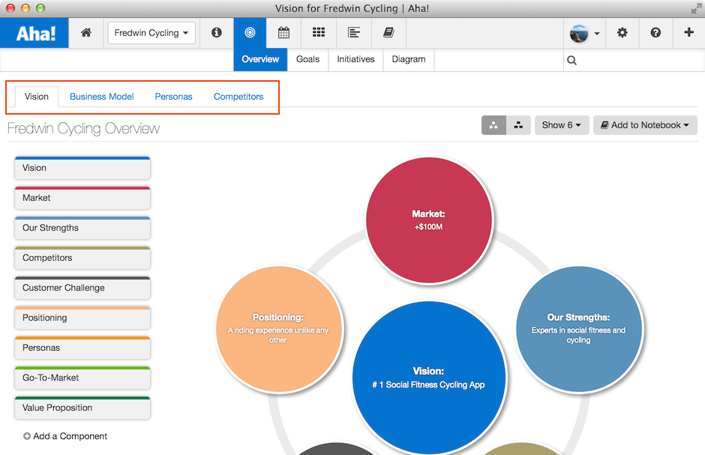Viewport: 705px width, 455px height.
Task: Open the Personas sub-tab
Action: click(x=173, y=97)
